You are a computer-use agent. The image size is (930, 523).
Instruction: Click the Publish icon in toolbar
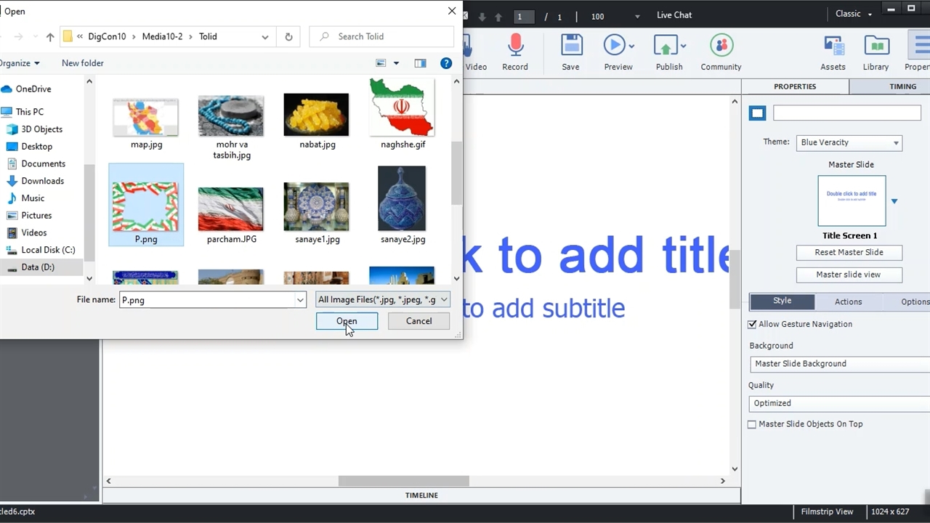(x=666, y=46)
